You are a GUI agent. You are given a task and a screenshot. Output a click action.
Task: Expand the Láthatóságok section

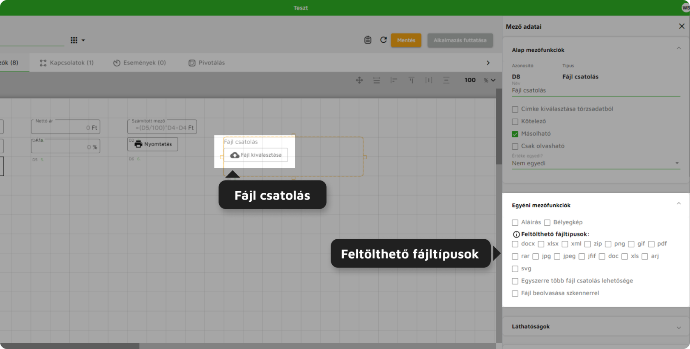pos(679,328)
